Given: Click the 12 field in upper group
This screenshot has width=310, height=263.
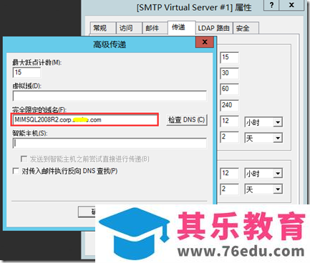Looking at the screenshot, I should click(x=229, y=121).
